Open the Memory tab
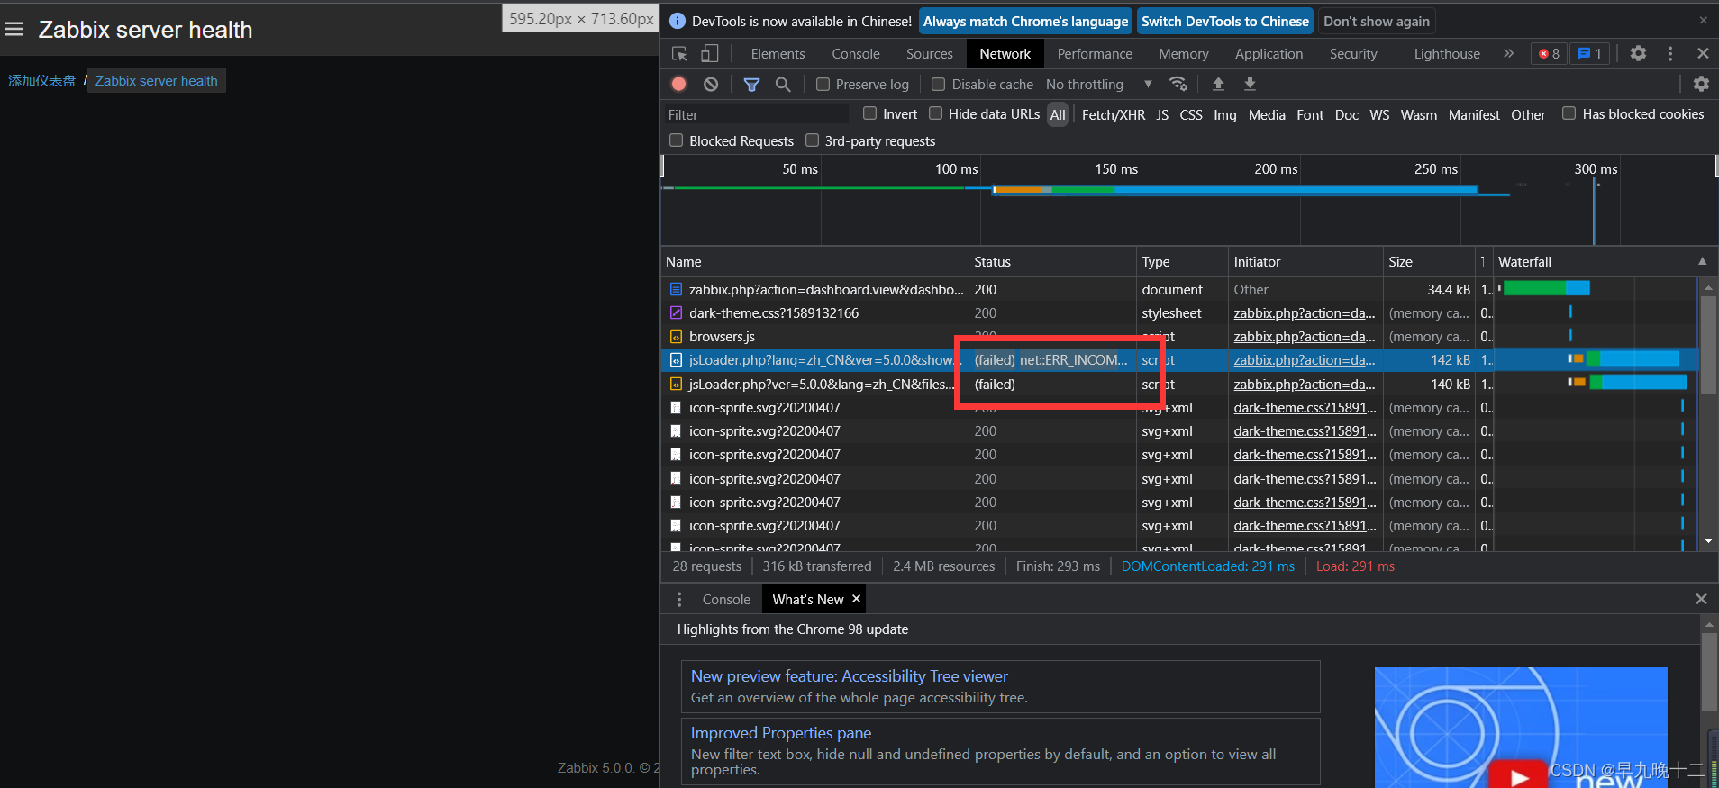This screenshot has width=1719, height=788. tap(1183, 54)
